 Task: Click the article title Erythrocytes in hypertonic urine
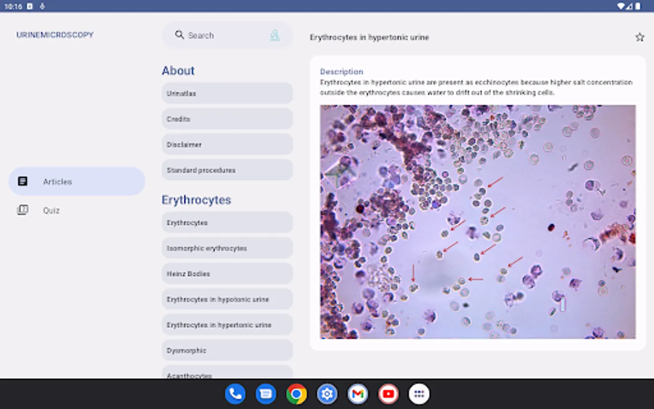tap(369, 37)
